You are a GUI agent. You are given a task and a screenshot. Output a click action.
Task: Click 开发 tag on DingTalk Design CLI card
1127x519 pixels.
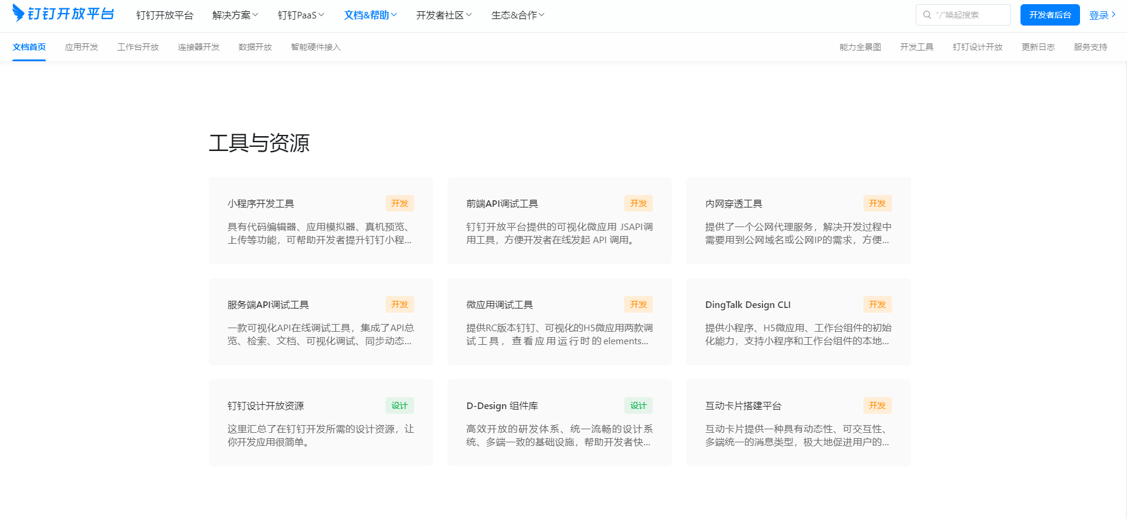click(x=877, y=304)
